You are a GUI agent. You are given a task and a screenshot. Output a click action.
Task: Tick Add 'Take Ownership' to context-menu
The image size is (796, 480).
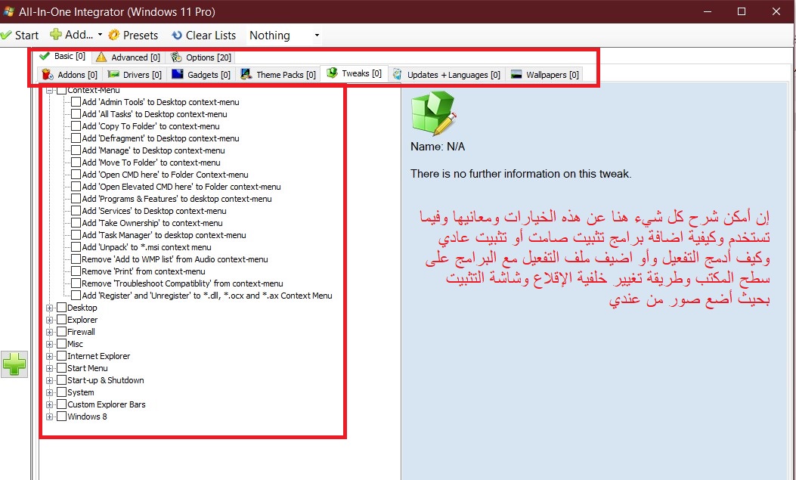[x=76, y=223]
